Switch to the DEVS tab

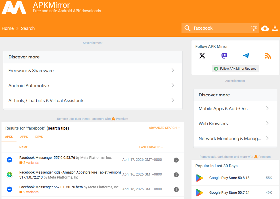click(39, 137)
